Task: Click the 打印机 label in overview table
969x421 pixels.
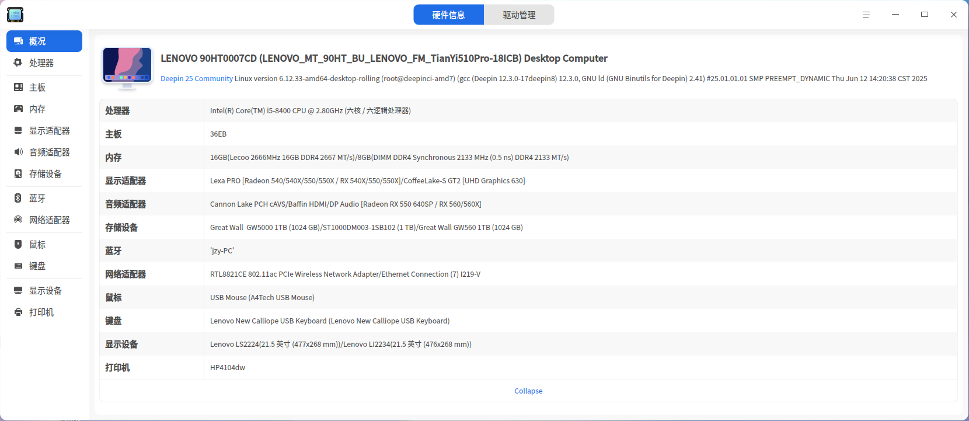Action: (x=117, y=367)
